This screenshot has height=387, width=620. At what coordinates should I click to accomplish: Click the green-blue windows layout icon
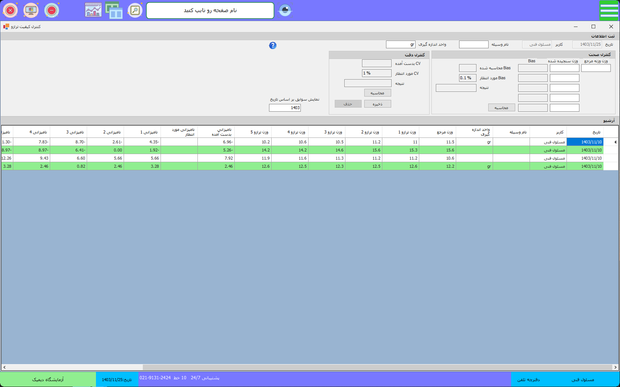pos(114,10)
